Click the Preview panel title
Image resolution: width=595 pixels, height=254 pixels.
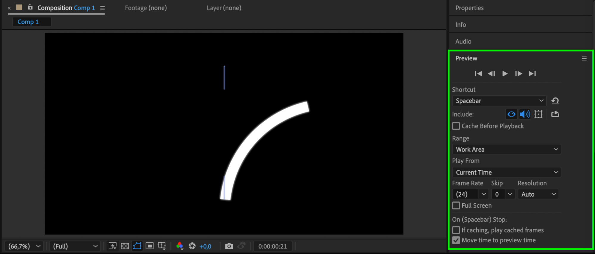click(x=466, y=58)
